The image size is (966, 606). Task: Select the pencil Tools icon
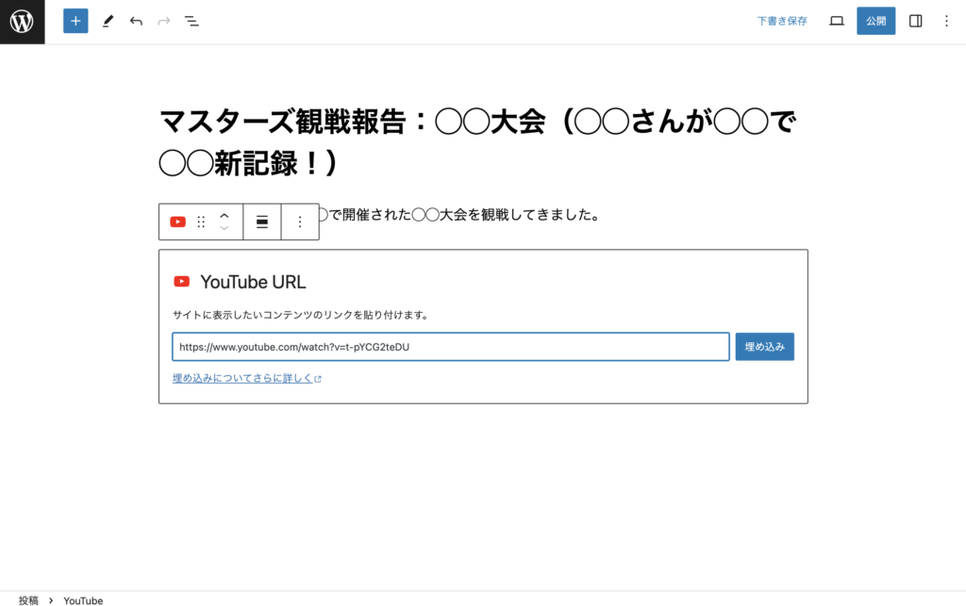(x=108, y=21)
